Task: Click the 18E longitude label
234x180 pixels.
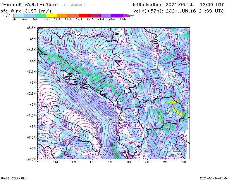Action: pos(92,162)
